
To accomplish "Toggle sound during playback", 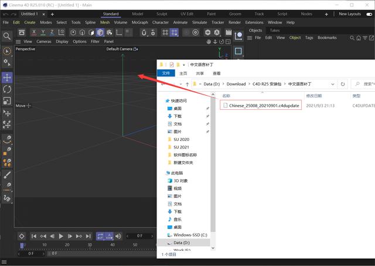I will [118, 236].
